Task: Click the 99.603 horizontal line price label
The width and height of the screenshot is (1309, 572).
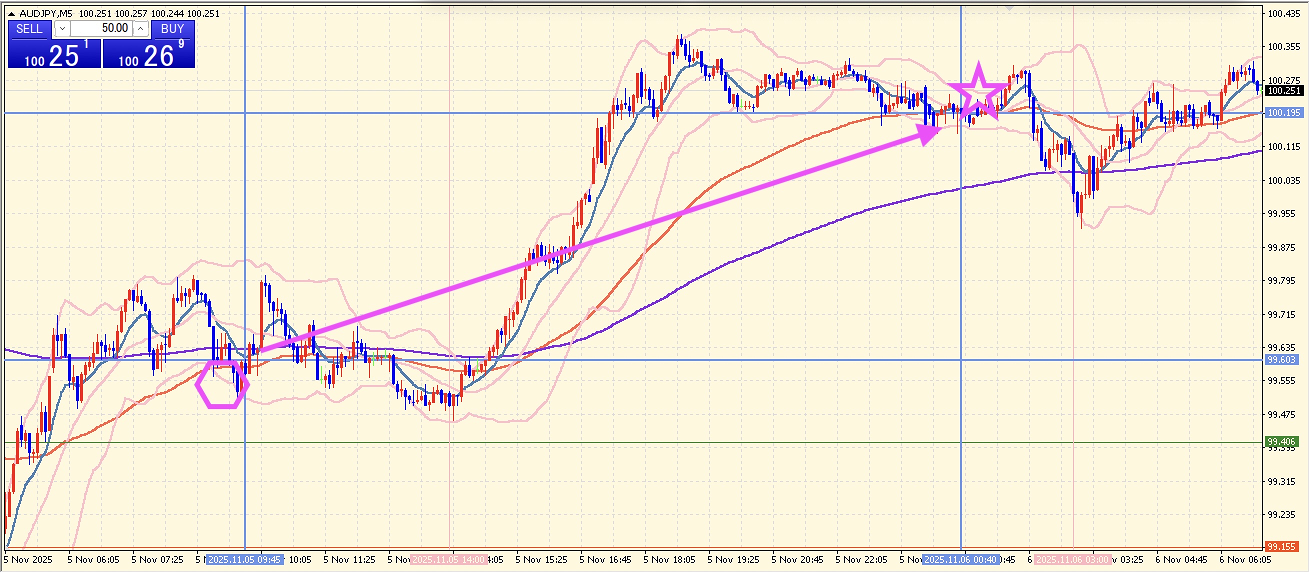Action: 1283,359
